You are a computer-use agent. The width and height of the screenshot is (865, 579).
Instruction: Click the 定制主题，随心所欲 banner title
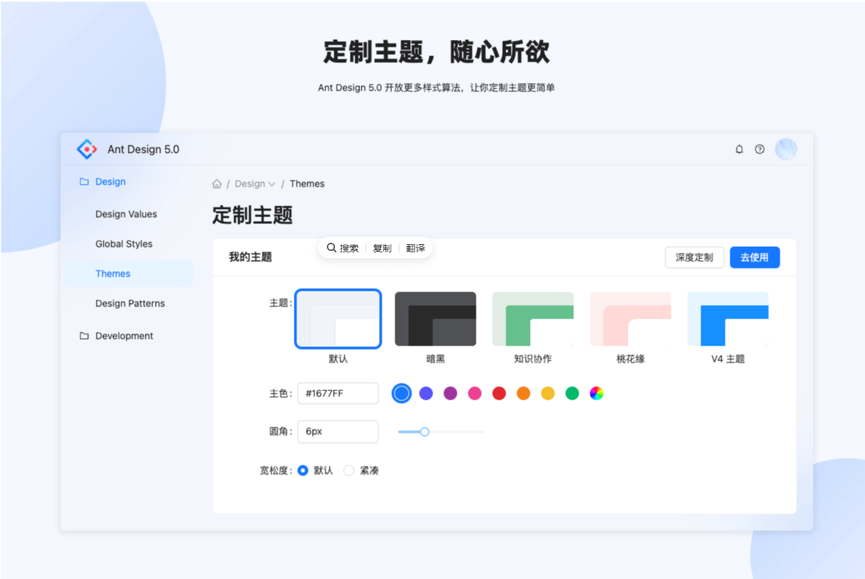(437, 51)
